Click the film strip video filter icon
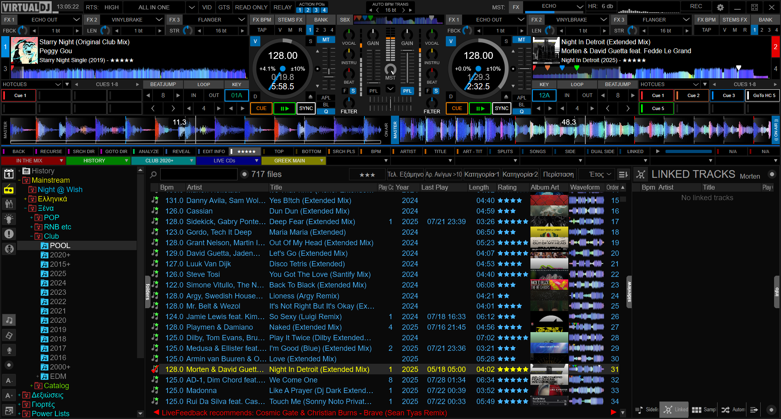Viewport: 781px width, 419px height. 9,335
